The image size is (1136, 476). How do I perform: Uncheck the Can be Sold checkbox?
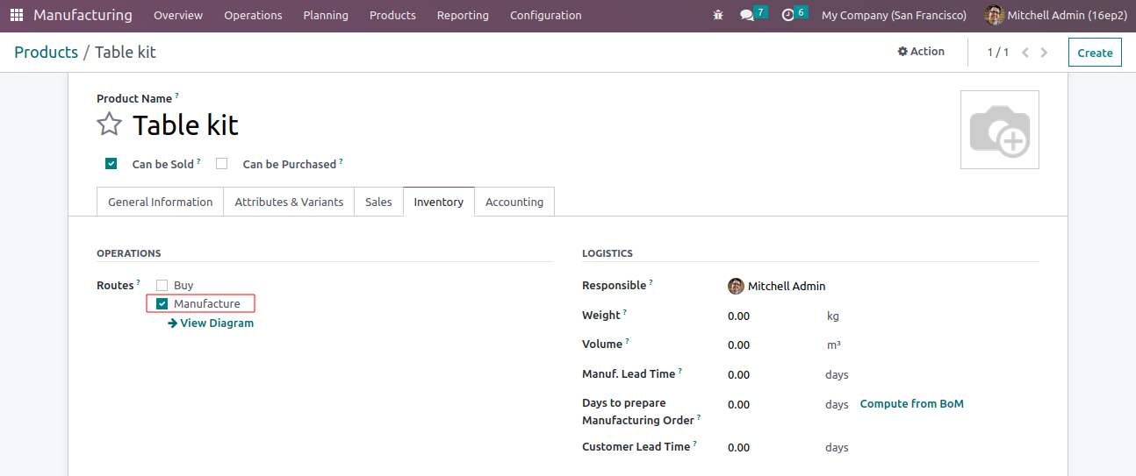click(x=111, y=164)
